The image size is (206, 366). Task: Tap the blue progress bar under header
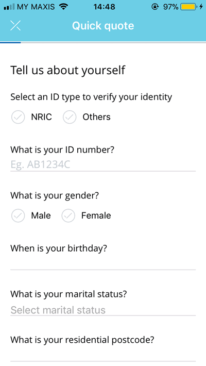tap(10, 42)
